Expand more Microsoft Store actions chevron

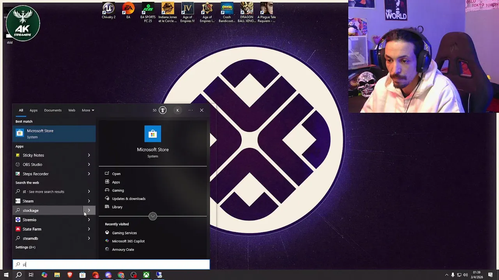(x=153, y=216)
